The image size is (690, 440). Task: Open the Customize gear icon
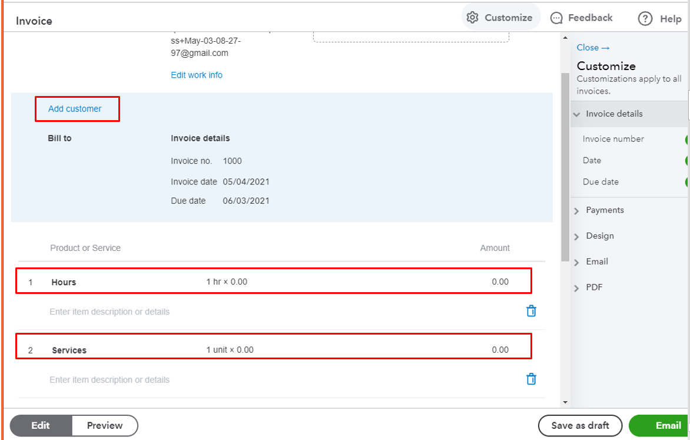tap(472, 17)
